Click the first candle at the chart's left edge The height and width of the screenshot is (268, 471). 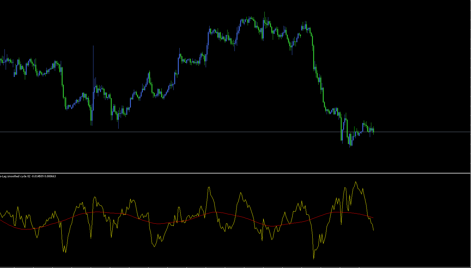click(1, 61)
